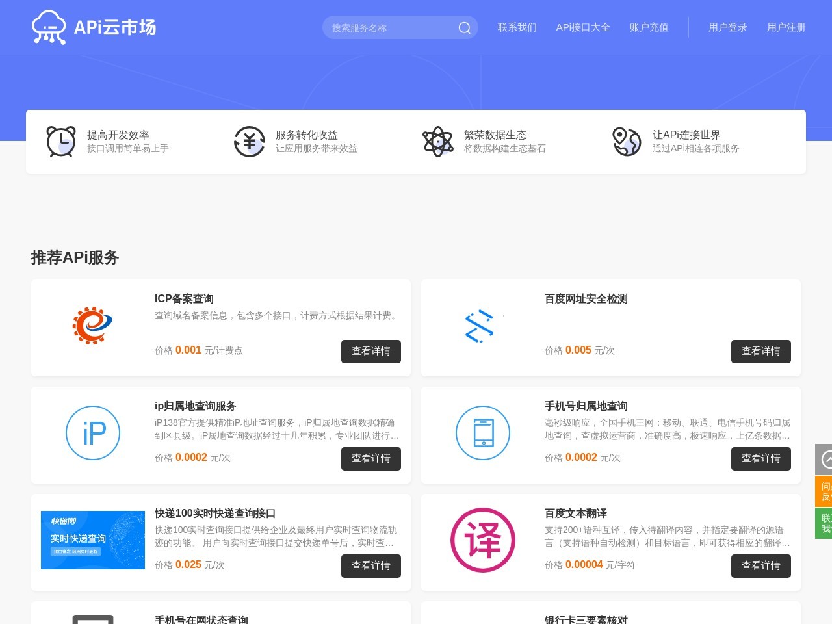Click the globe 让APi连接世界 icon
The image size is (832, 624).
click(x=627, y=141)
